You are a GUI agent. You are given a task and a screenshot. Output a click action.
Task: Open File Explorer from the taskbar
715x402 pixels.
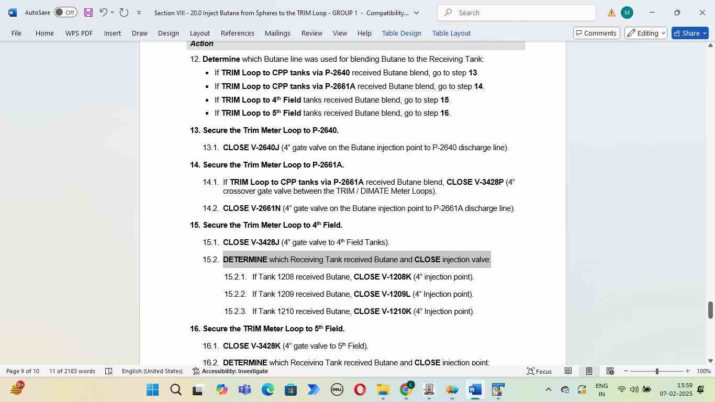(x=383, y=389)
